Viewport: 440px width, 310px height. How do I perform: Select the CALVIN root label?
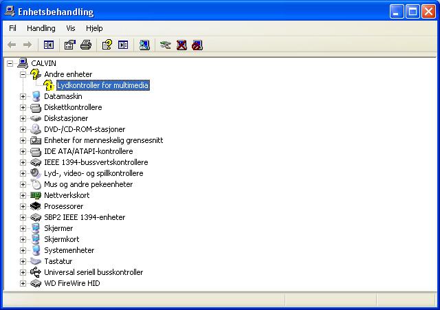(44, 63)
